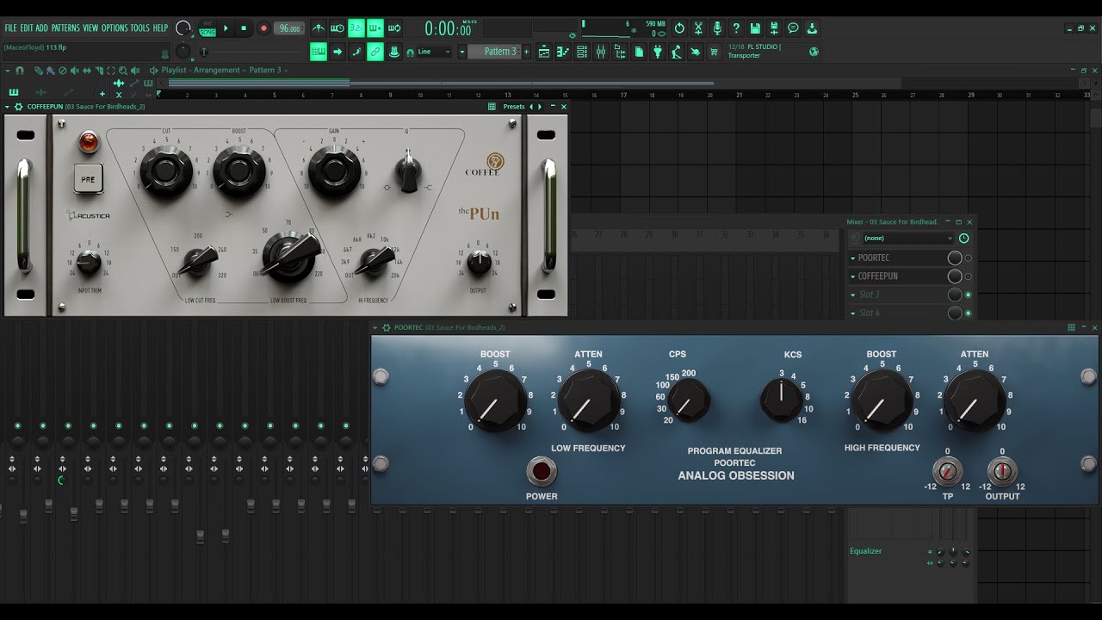1102x620 pixels.
Task: Adjust the COFFEEPUN OUTPUT knob
Action: [x=479, y=263]
